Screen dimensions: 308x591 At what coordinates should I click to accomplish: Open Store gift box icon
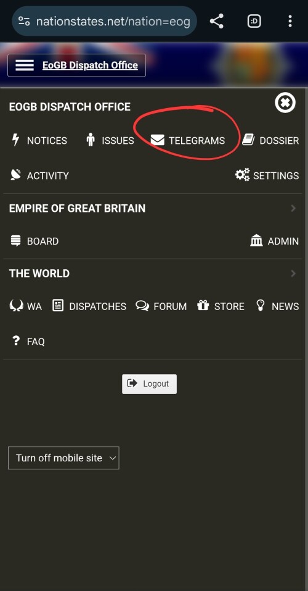203,306
